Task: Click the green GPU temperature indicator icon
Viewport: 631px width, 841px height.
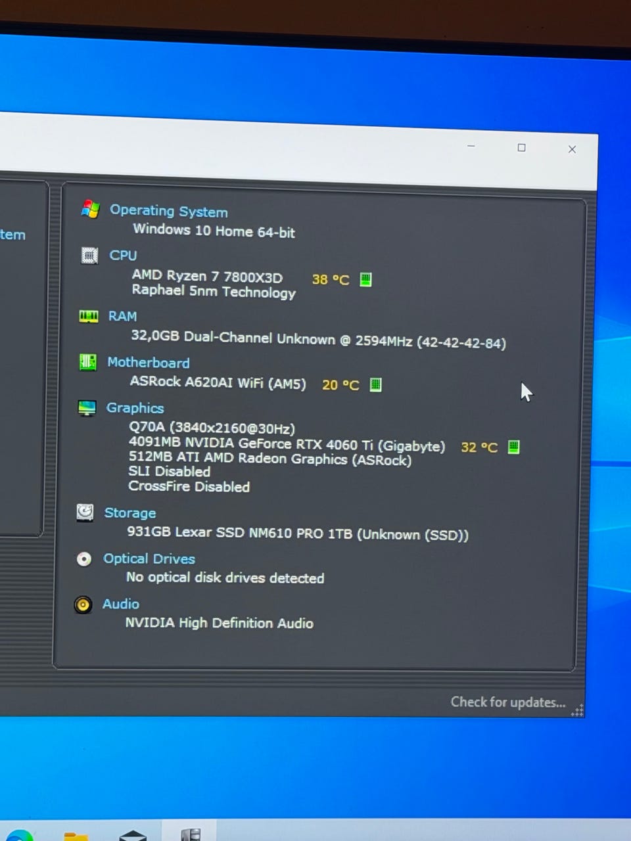Action: (x=513, y=447)
